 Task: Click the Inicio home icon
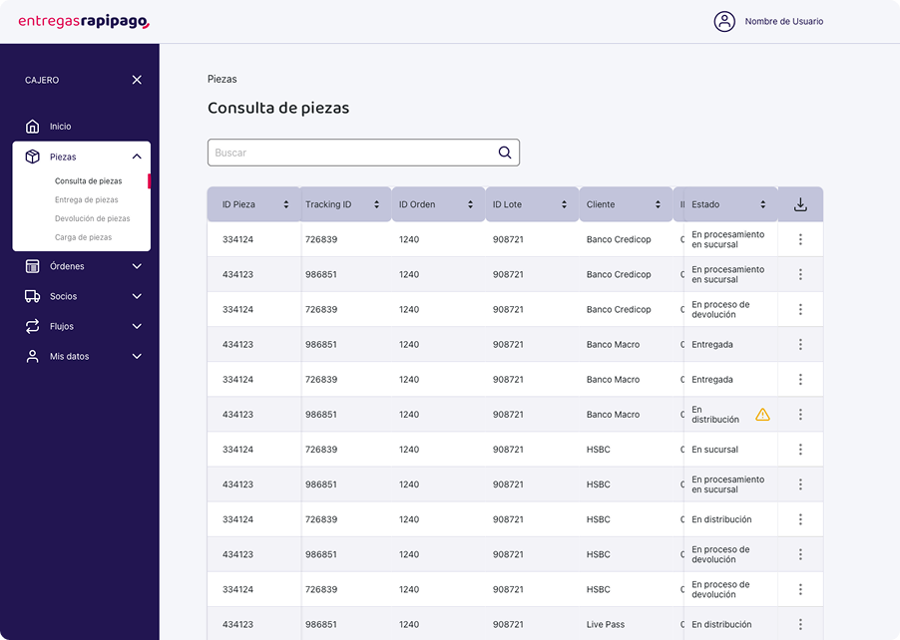click(x=33, y=127)
